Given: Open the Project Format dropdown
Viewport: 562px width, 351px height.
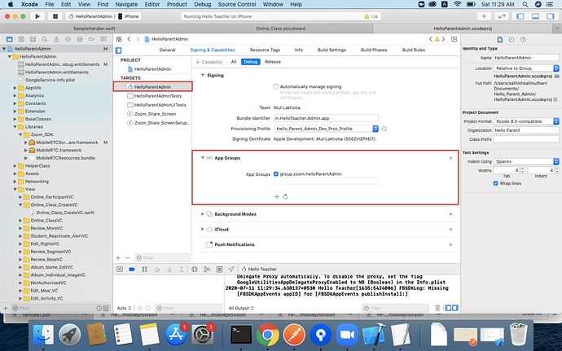Looking at the screenshot, I should pyautogui.click(x=526, y=121).
